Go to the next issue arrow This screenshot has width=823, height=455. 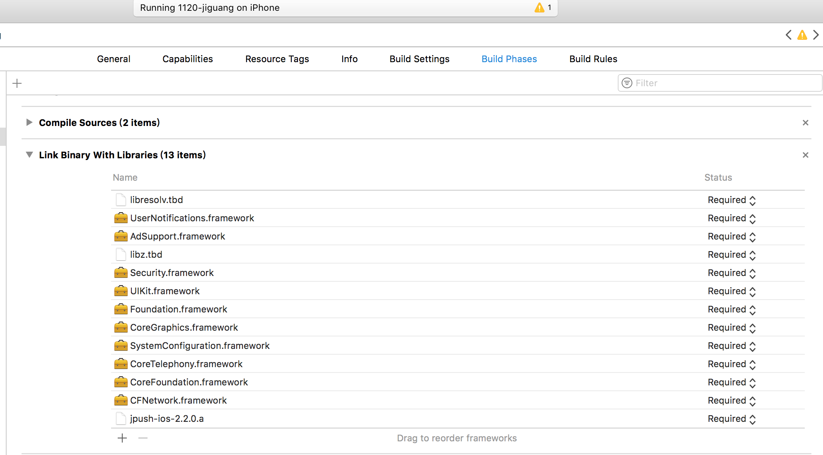click(816, 35)
